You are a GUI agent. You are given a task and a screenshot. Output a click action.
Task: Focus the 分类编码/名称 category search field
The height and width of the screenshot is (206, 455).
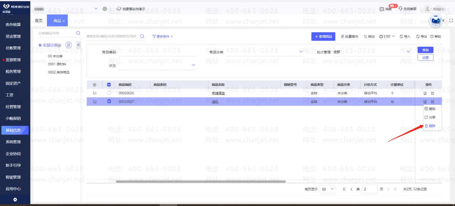point(56,33)
